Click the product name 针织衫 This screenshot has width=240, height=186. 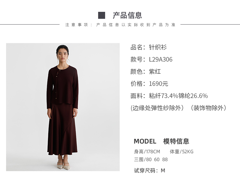[x=158, y=47]
